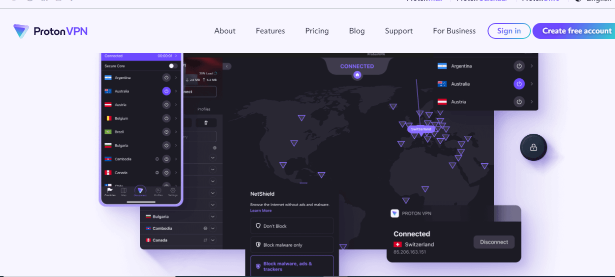The image size is (615, 277).
Task: Click Create free account button
Action: click(x=574, y=31)
